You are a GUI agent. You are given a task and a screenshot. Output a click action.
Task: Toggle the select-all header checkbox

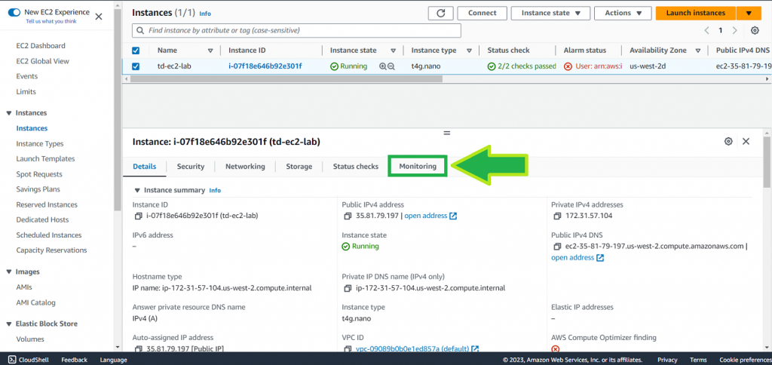[136, 51]
